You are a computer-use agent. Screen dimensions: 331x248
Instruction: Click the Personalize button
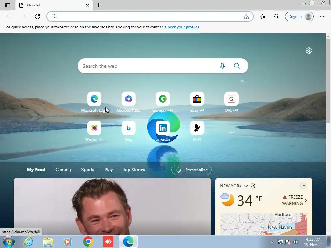click(x=191, y=170)
